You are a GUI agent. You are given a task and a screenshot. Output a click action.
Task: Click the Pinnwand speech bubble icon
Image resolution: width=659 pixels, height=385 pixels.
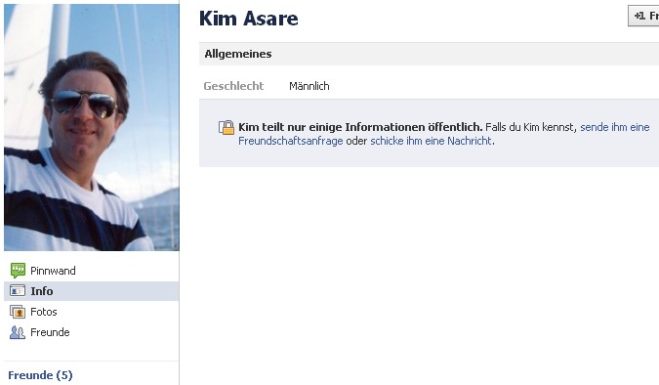click(x=18, y=271)
